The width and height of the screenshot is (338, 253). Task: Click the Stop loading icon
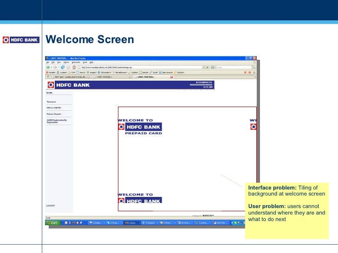[68, 67]
